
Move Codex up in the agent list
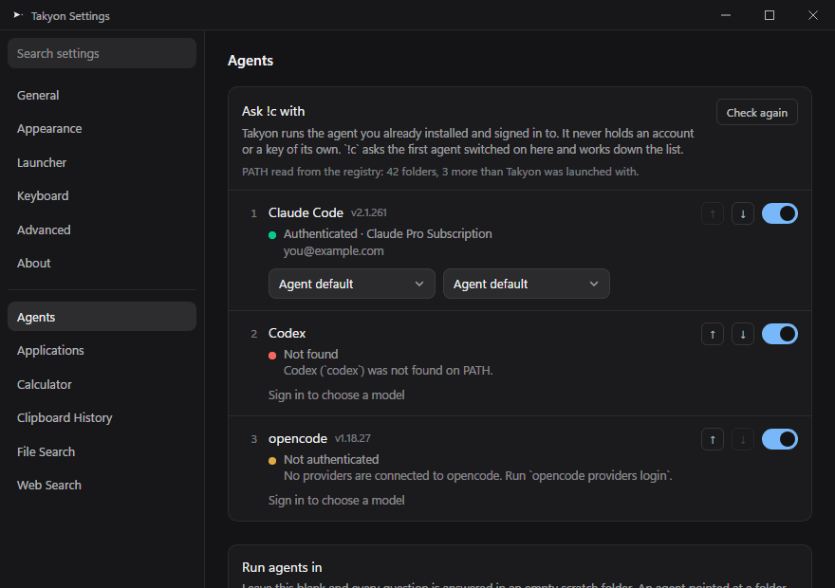pos(713,334)
